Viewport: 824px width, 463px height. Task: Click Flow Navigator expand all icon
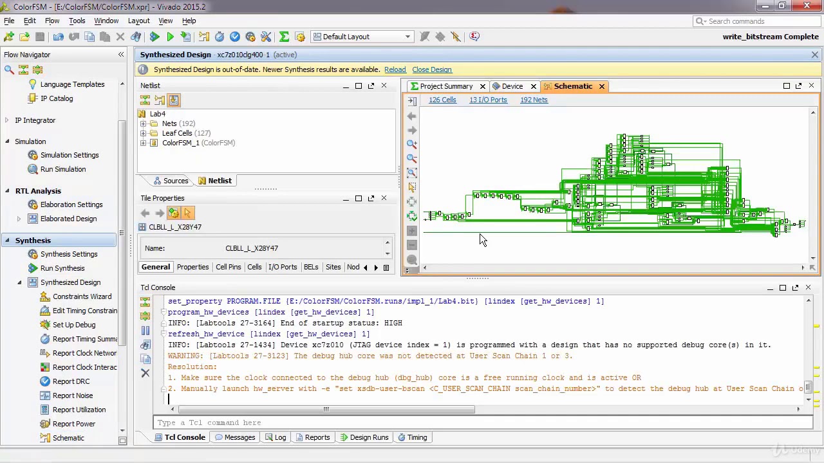pyautogui.click(x=37, y=69)
